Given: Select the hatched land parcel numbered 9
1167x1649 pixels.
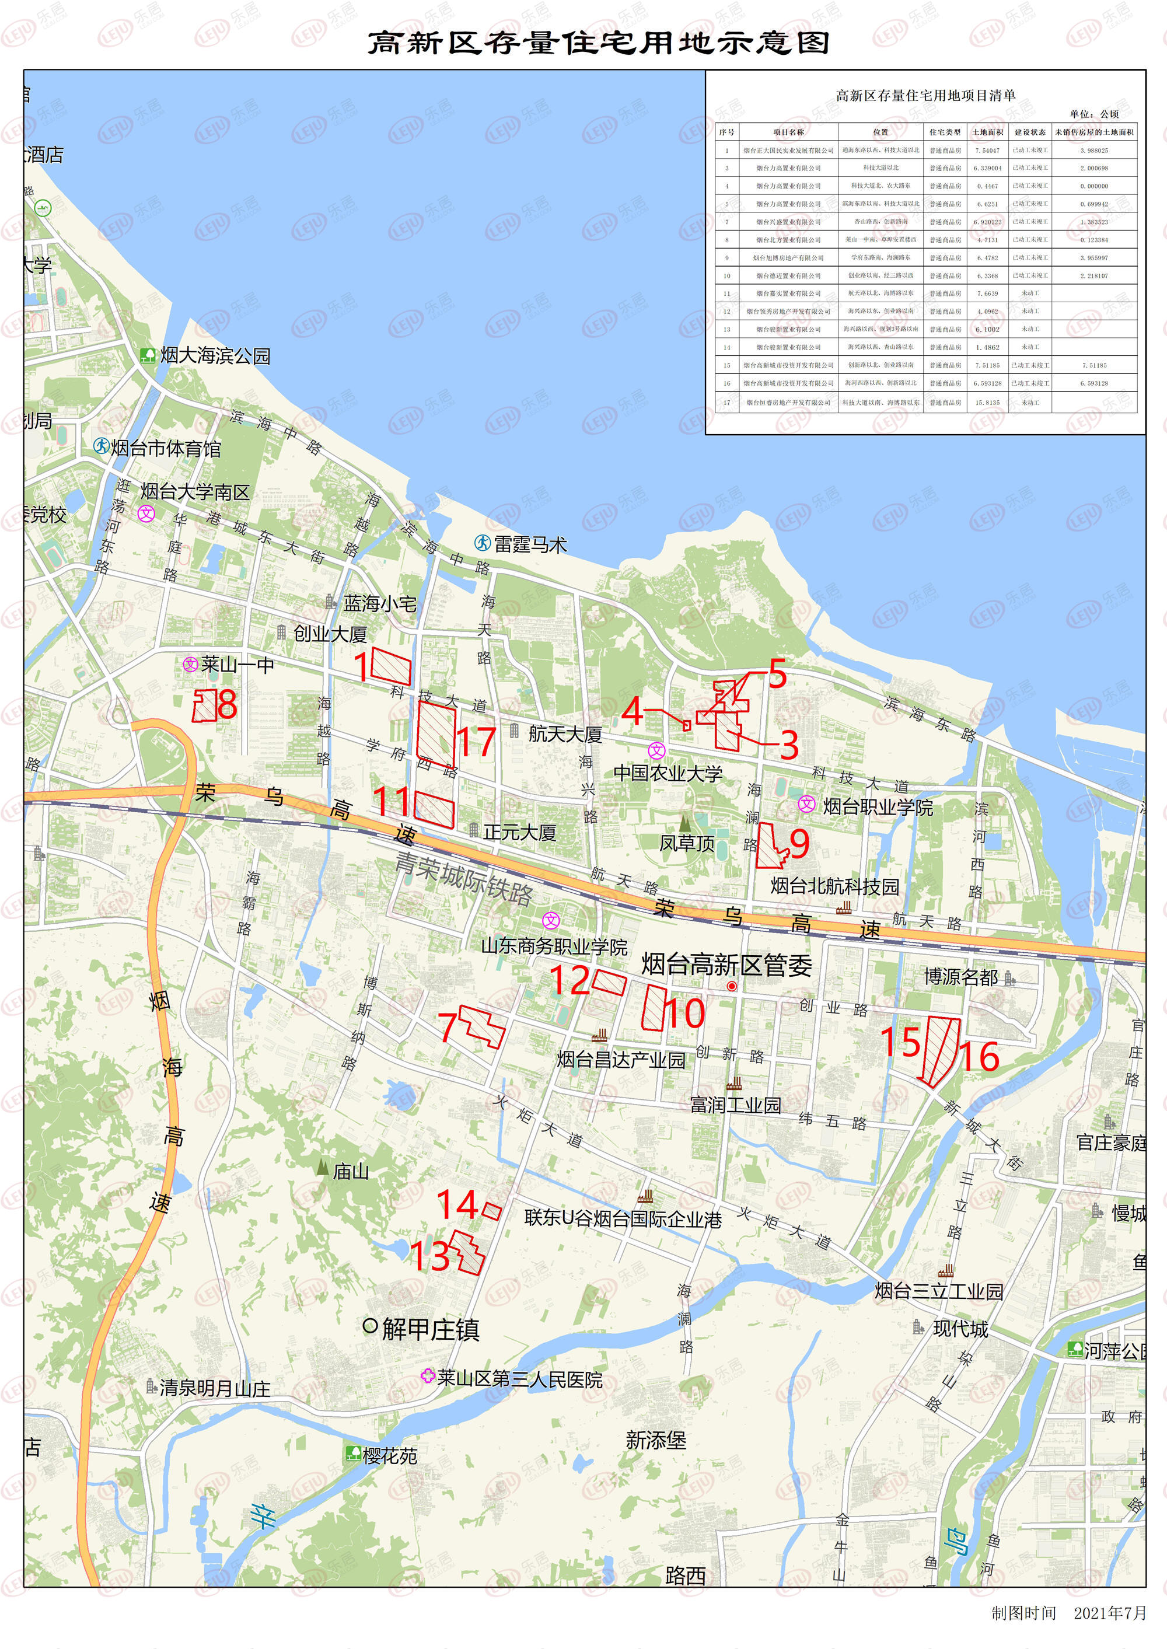Looking at the screenshot, I should click(773, 847).
